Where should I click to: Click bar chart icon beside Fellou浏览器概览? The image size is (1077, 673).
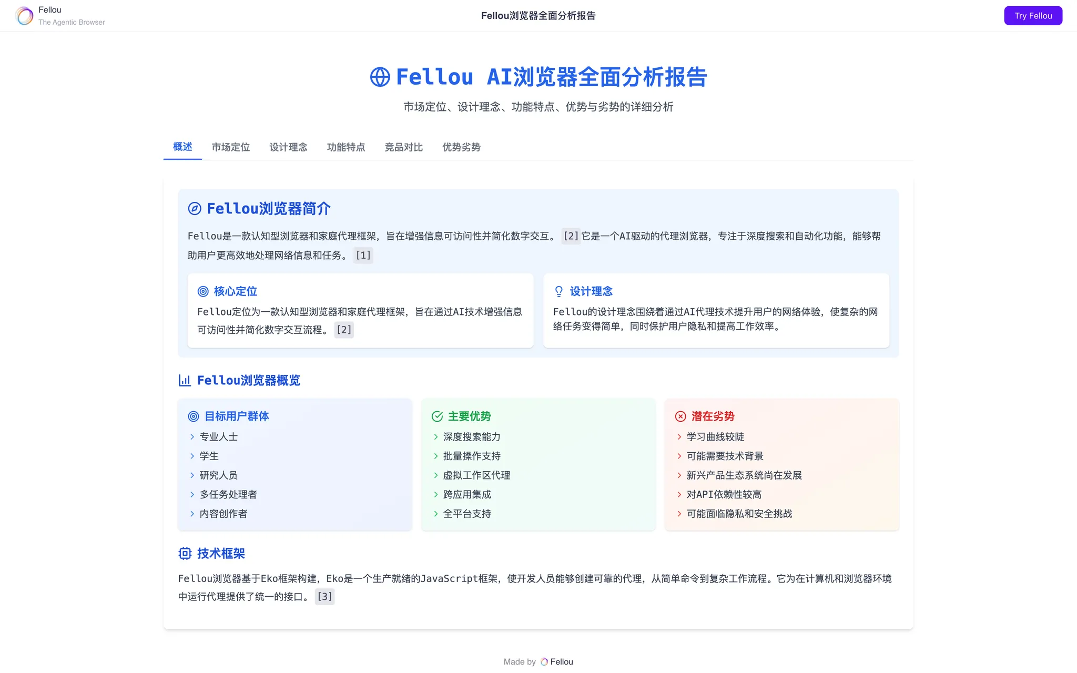tap(185, 380)
